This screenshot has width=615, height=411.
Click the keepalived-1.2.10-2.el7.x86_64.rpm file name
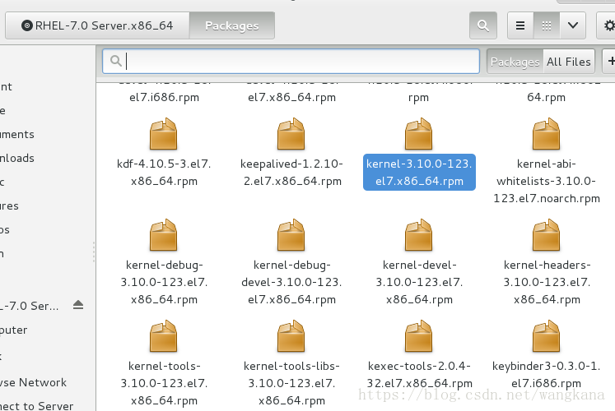click(291, 173)
